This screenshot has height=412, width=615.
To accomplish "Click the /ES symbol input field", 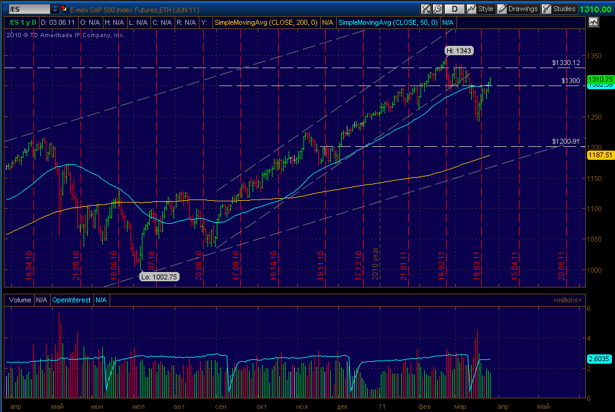I will [x=29, y=9].
